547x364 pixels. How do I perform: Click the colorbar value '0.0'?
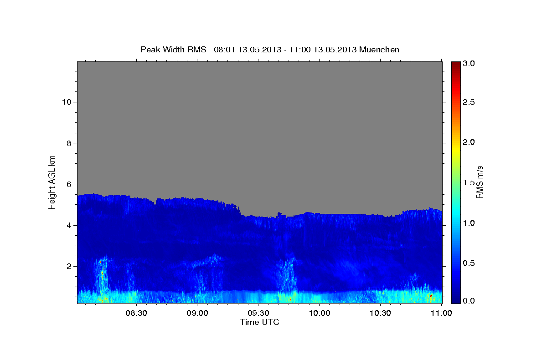469,301
